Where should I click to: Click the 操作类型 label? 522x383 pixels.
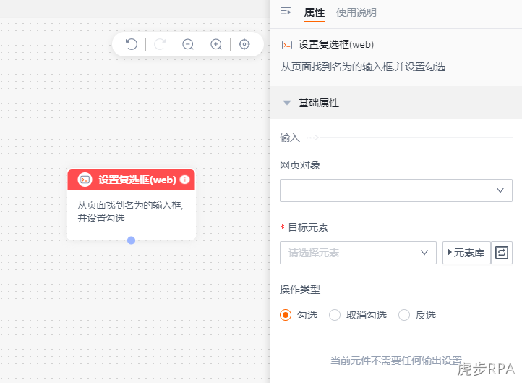pos(300,290)
